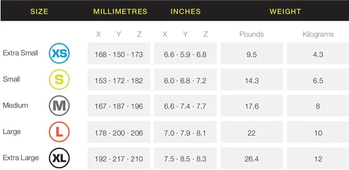Click the INCHES header label
Viewport: 349px width, 170px height.
pos(185,11)
